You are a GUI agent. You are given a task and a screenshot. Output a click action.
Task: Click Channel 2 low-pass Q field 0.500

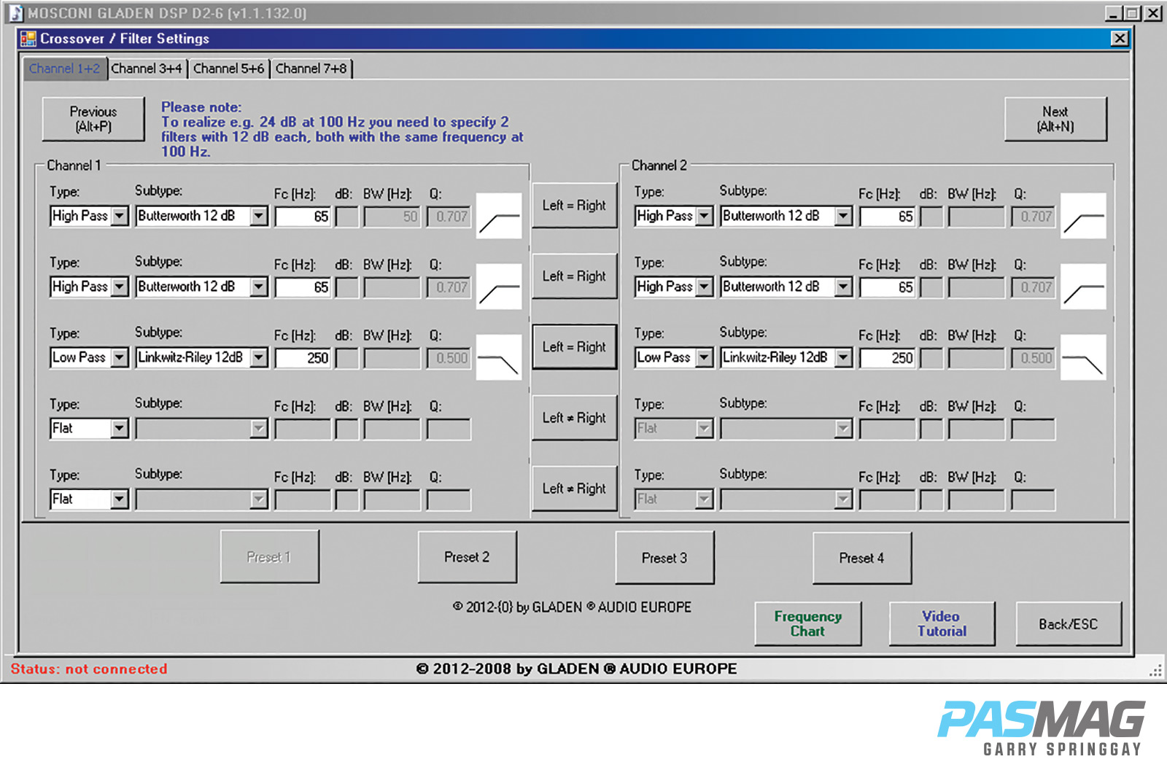click(1033, 358)
